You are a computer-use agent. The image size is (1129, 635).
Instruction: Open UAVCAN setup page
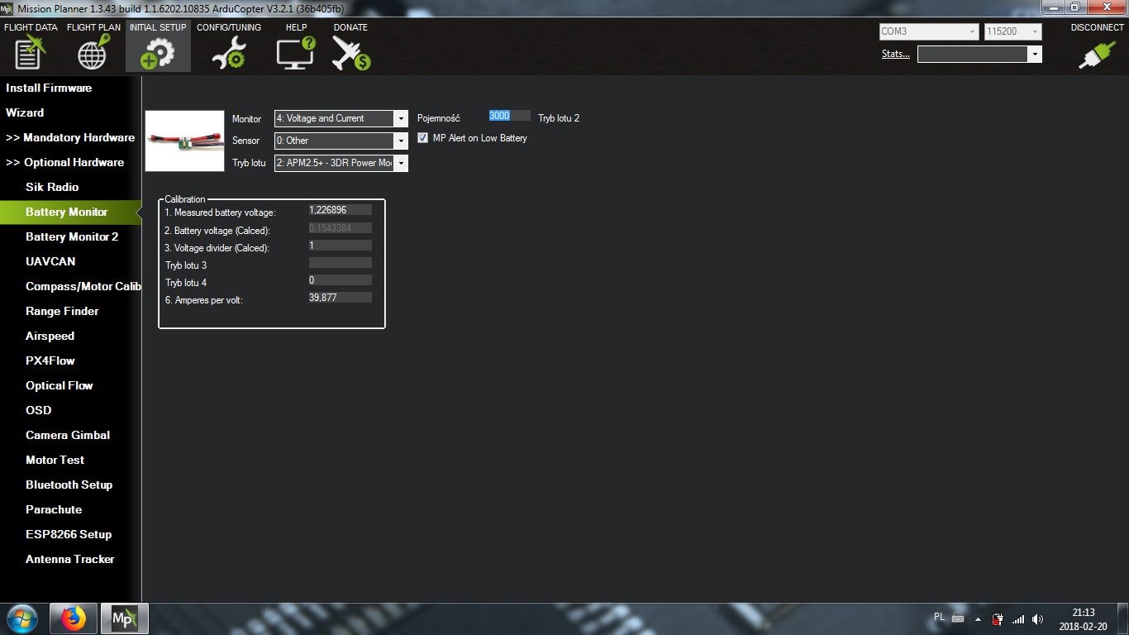tap(50, 261)
